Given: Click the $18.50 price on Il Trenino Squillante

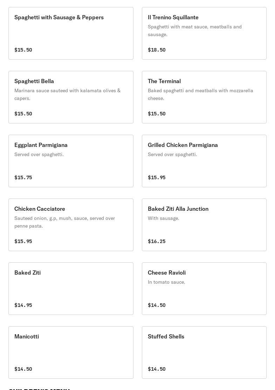Looking at the screenshot, I should [x=157, y=50].
